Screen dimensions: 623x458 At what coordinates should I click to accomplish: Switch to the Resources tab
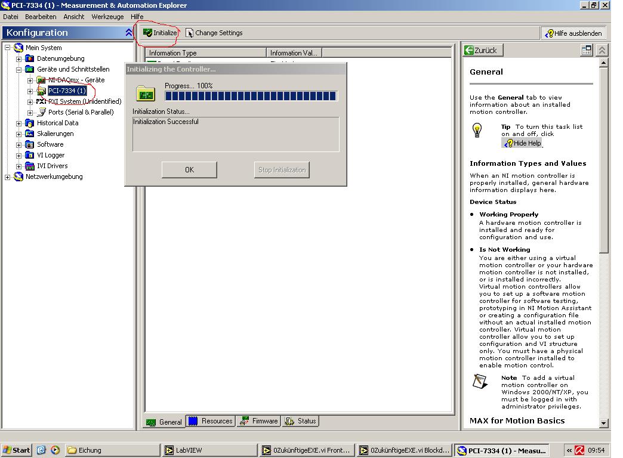click(211, 421)
